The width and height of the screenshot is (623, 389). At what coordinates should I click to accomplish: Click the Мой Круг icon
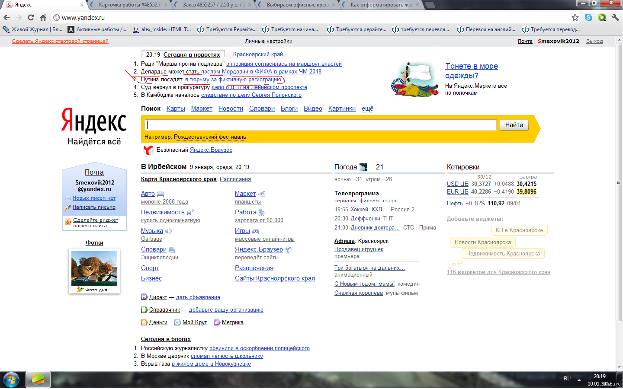[x=177, y=322]
